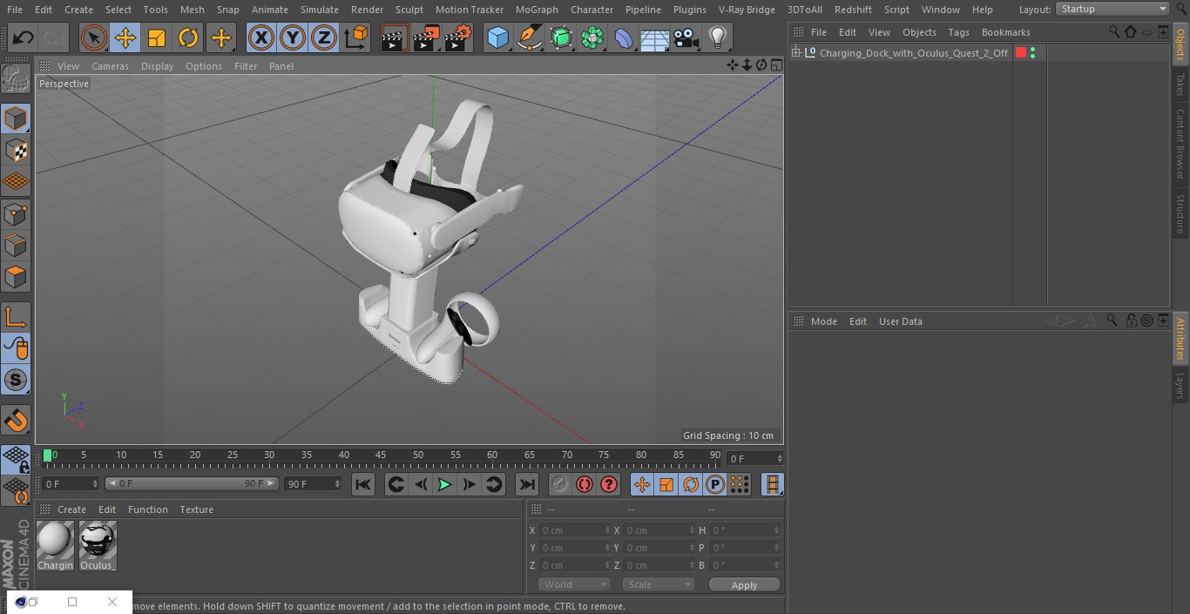Click the X position field
This screenshot has height=614, width=1190.
(574, 530)
